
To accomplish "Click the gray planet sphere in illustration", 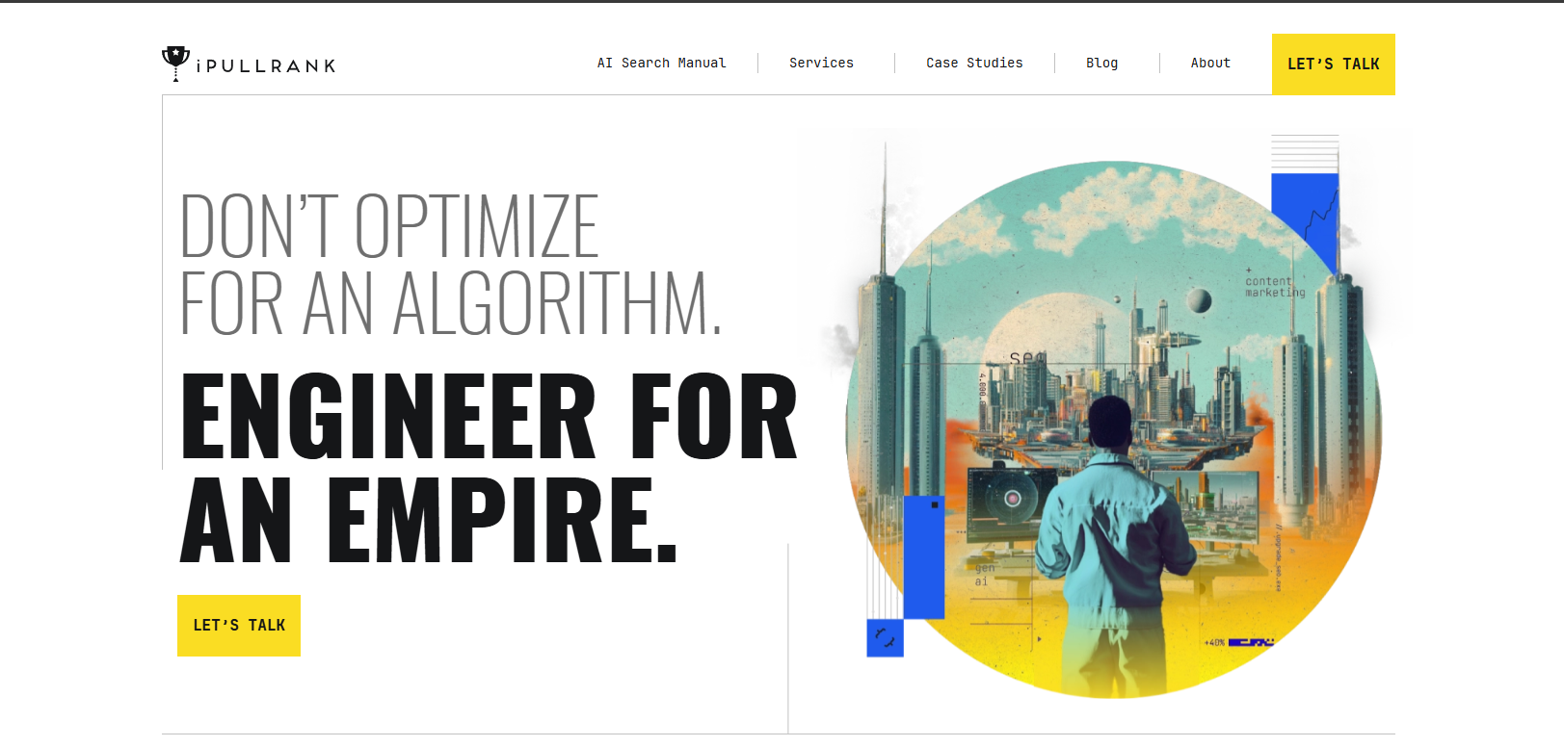I will [x=1199, y=300].
